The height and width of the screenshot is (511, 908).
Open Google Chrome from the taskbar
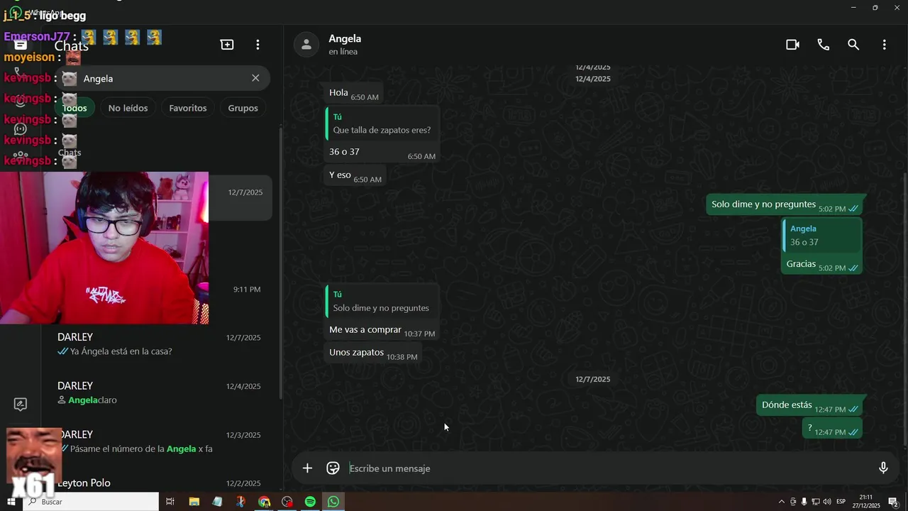tap(264, 502)
